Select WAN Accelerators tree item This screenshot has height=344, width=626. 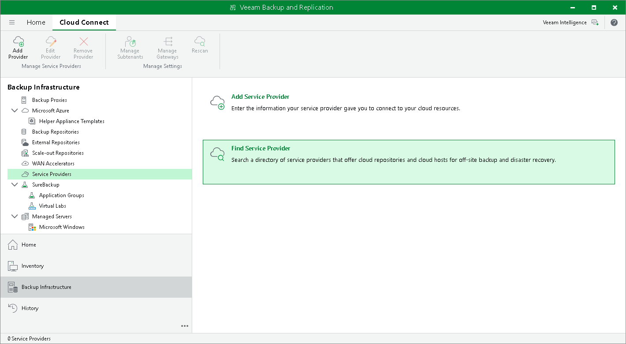click(x=53, y=164)
